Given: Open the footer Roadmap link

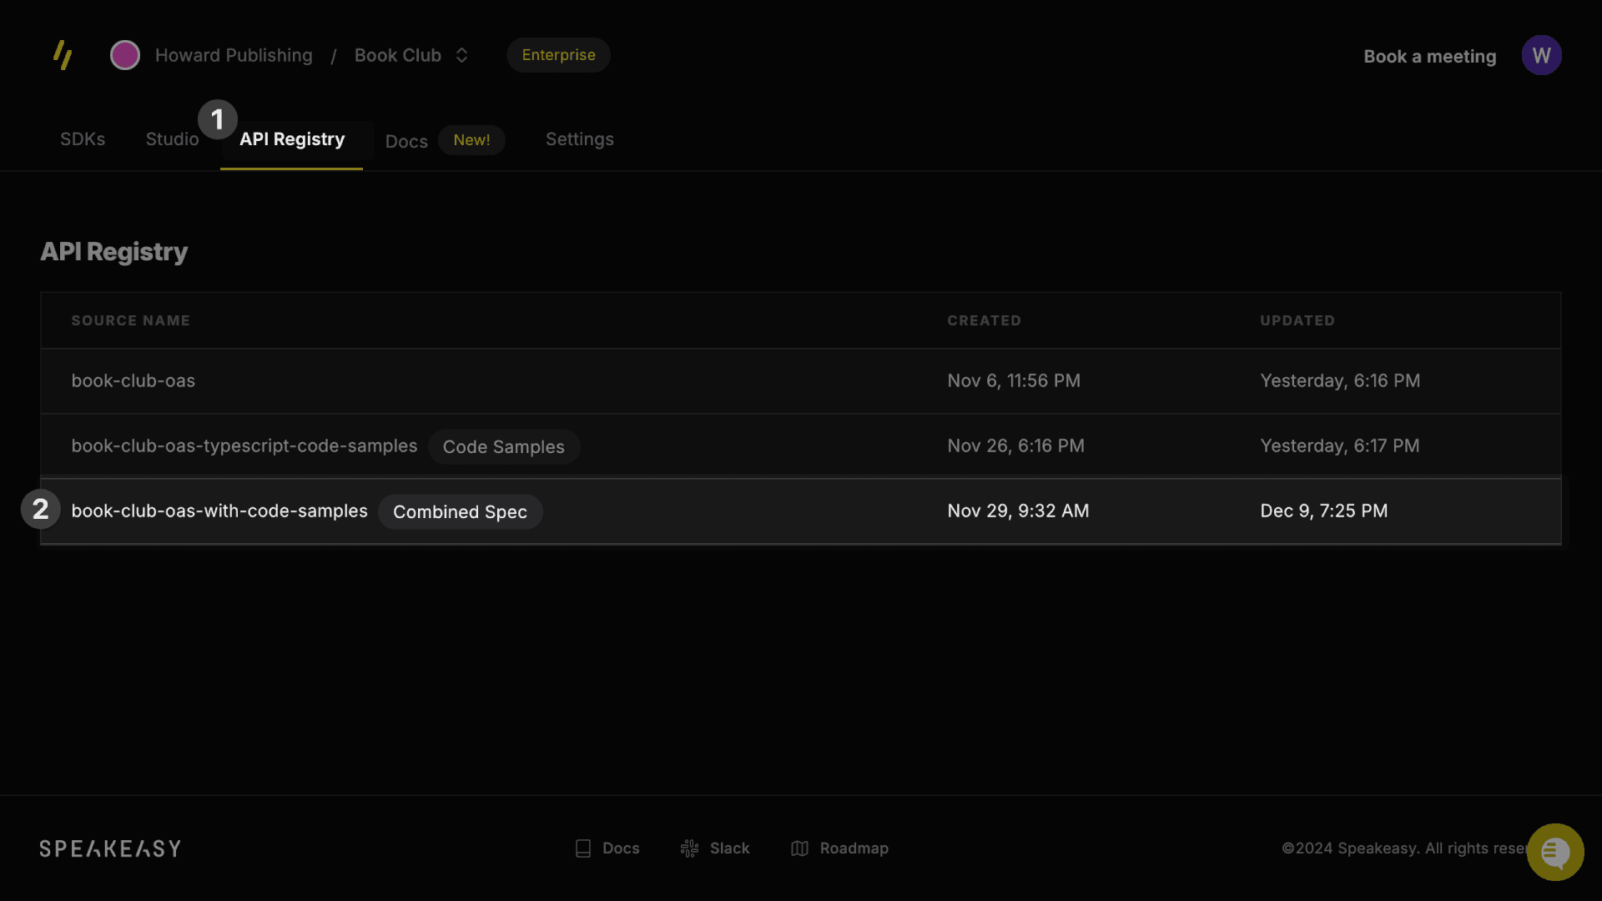Looking at the screenshot, I should coord(854,848).
